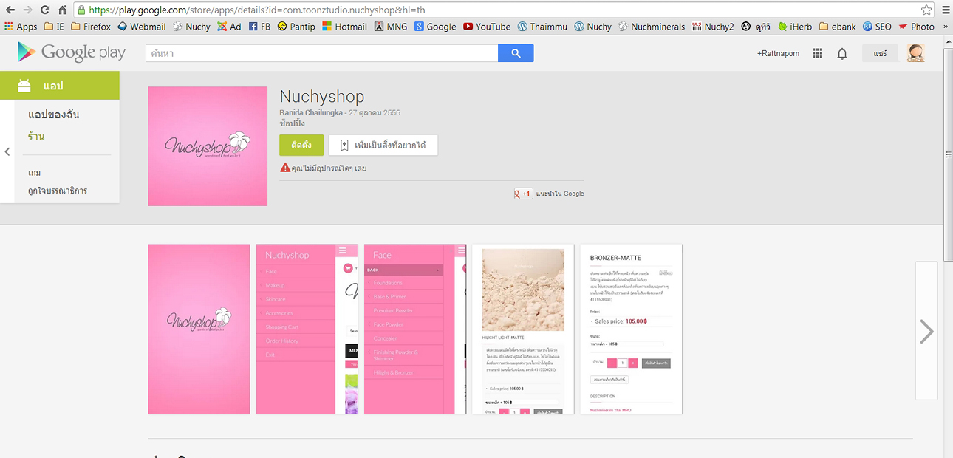Open the Firefox bookmarks folder
The image size is (953, 458).
point(91,27)
